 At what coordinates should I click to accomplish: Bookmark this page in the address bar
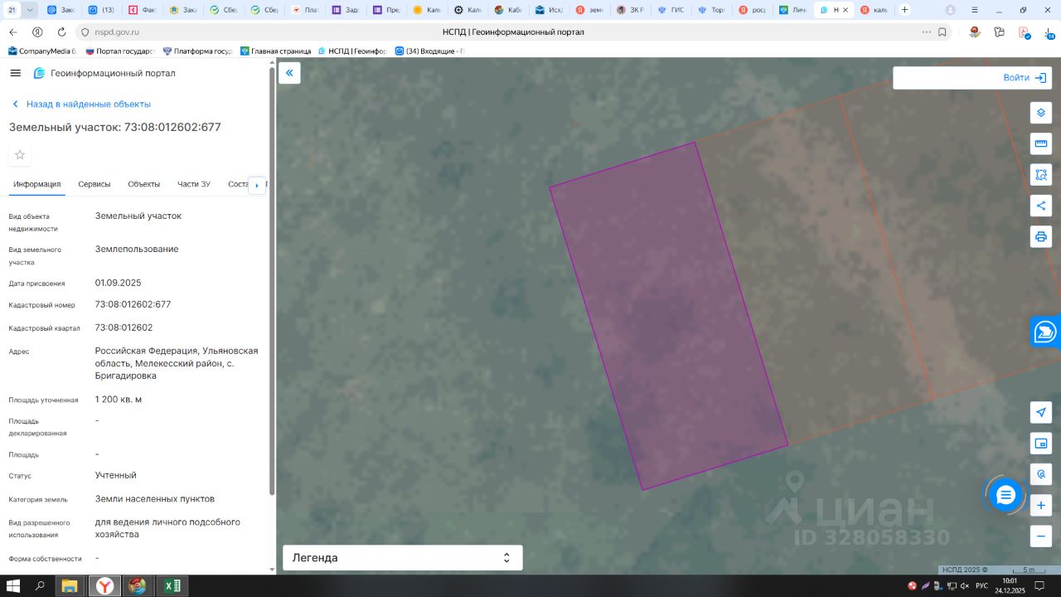942,32
